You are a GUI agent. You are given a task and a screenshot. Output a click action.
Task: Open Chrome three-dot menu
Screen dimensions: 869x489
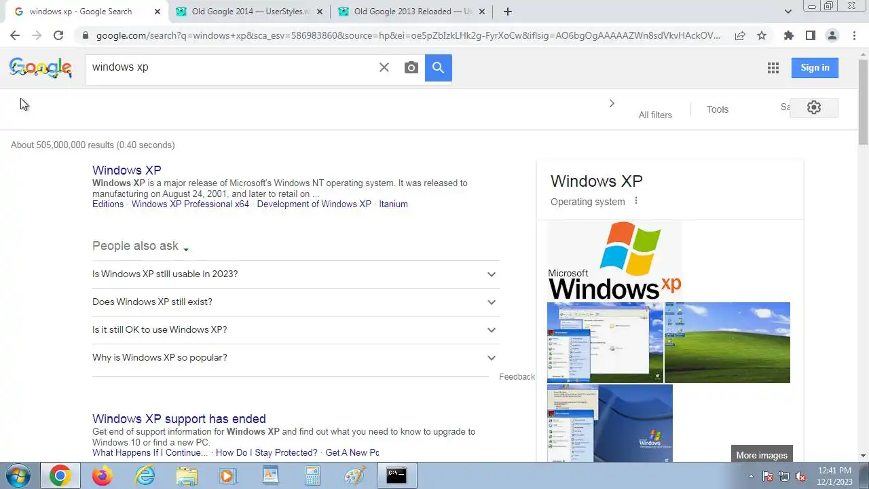[854, 35]
